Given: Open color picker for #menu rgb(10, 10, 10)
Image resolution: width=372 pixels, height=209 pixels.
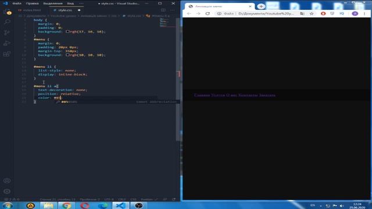Looking at the screenshot, I should coord(67,55).
